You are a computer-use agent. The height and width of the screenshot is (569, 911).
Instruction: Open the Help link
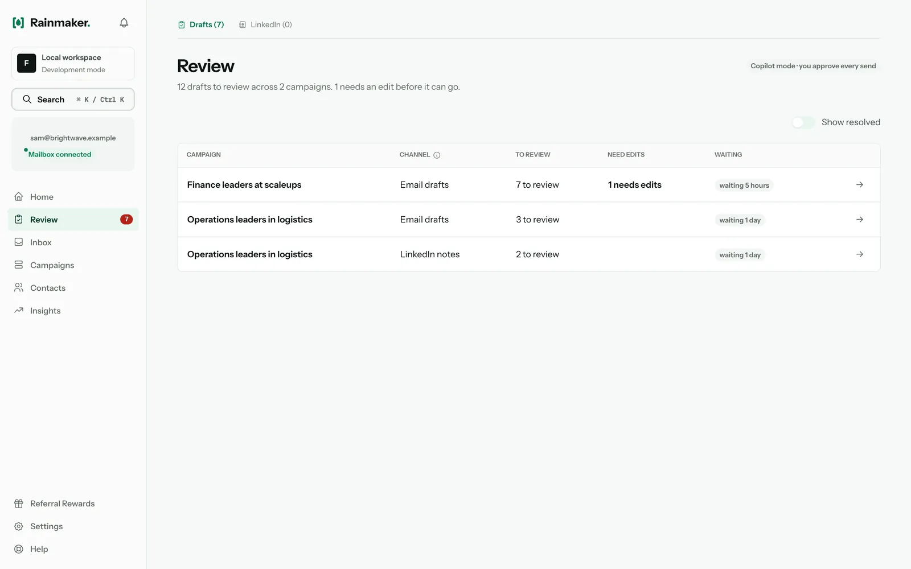point(73,549)
